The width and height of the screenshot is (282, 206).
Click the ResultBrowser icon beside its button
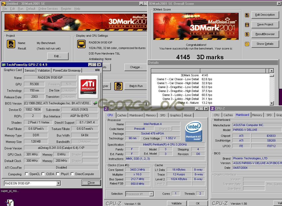pos(247,34)
